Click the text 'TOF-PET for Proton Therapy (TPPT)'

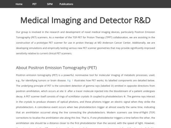point(92,37)
